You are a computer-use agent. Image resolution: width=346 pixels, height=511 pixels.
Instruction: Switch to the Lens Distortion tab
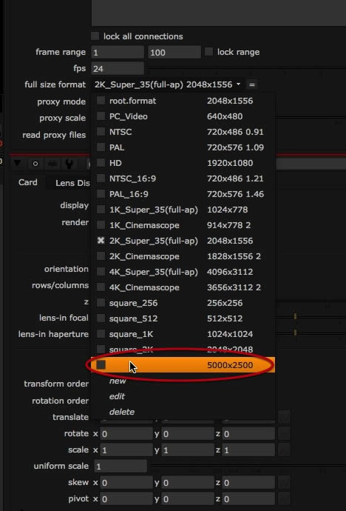pos(72,183)
